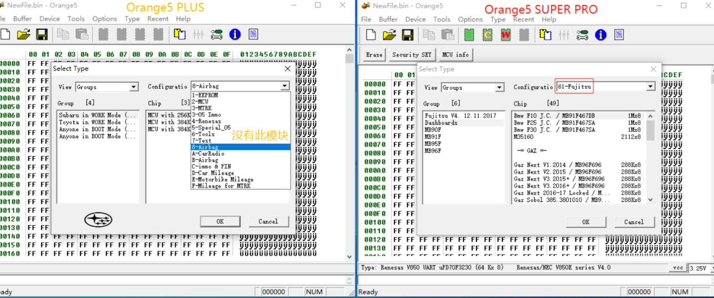Click the blue info icon in Orange5 PLUS window

pyautogui.click(x=235, y=34)
